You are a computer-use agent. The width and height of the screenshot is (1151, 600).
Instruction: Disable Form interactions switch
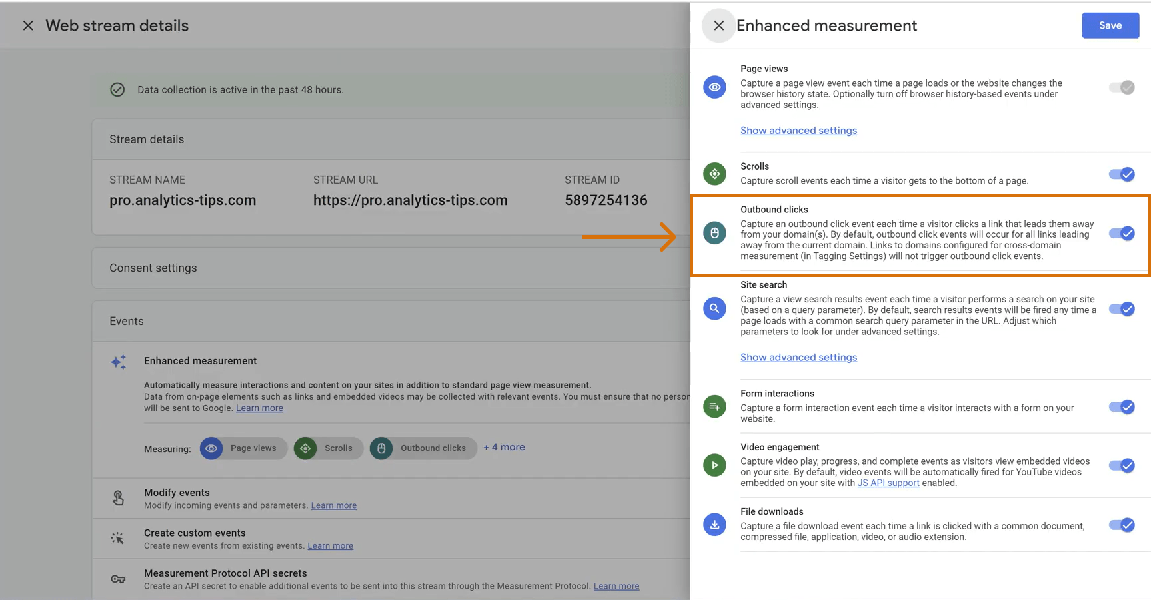[x=1122, y=407]
